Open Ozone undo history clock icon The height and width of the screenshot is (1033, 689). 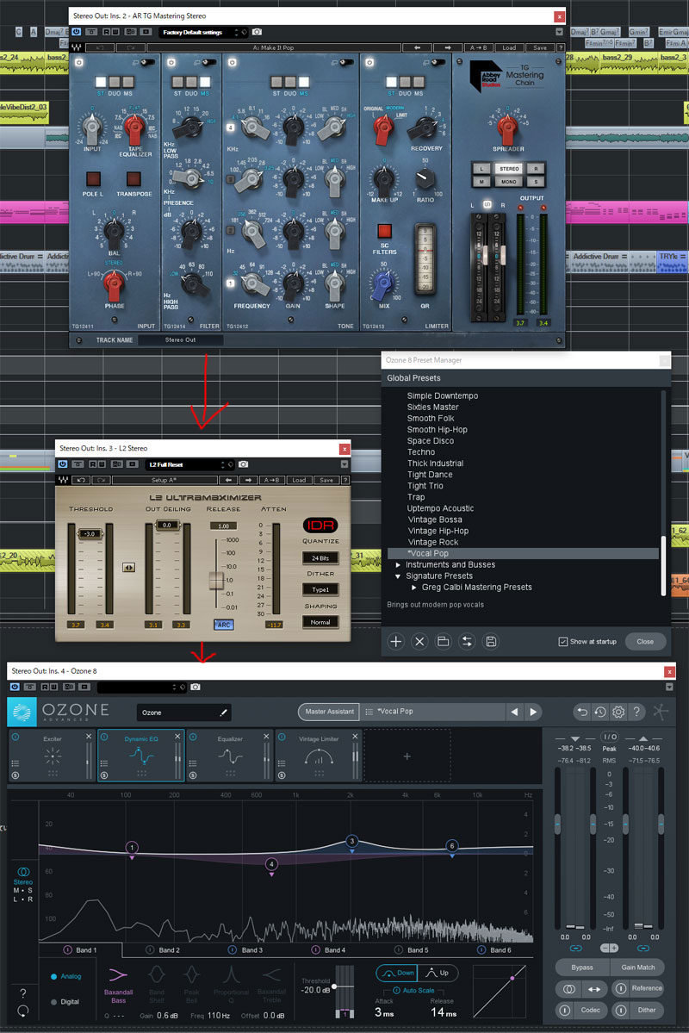tap(600, 713)
